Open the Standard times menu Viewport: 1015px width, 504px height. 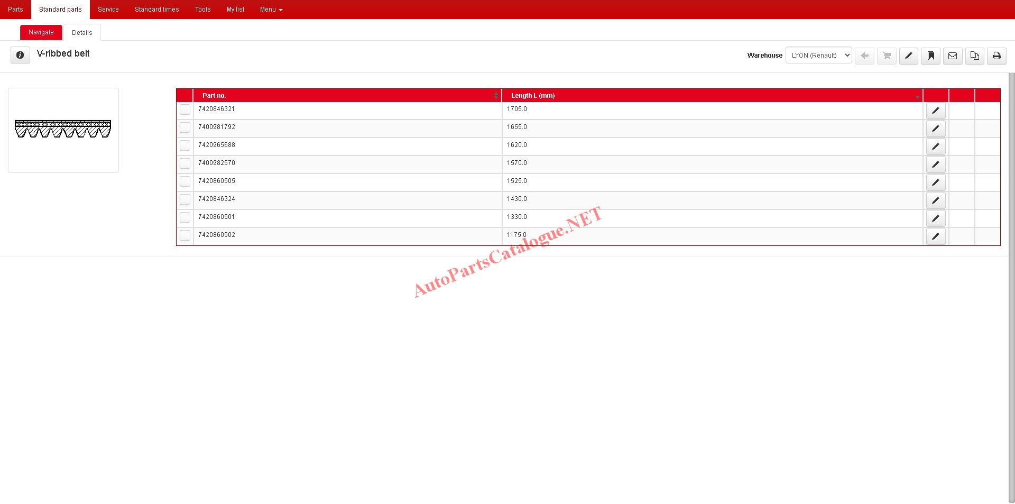156,10
